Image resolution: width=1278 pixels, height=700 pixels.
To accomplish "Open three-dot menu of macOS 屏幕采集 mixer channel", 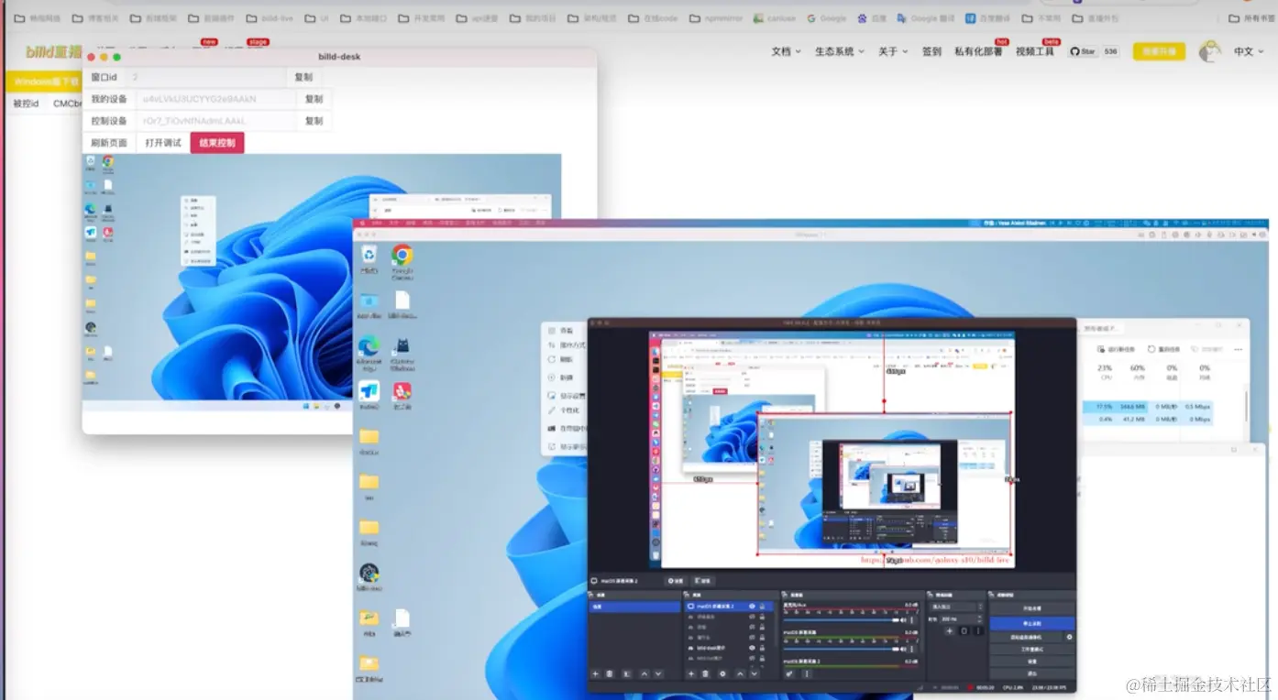I will [x=911, y=649].
